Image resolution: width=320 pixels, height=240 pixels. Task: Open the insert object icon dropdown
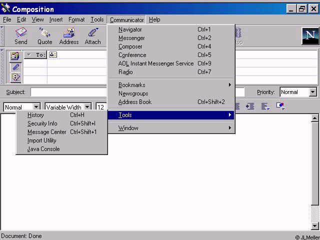[280, 106]
